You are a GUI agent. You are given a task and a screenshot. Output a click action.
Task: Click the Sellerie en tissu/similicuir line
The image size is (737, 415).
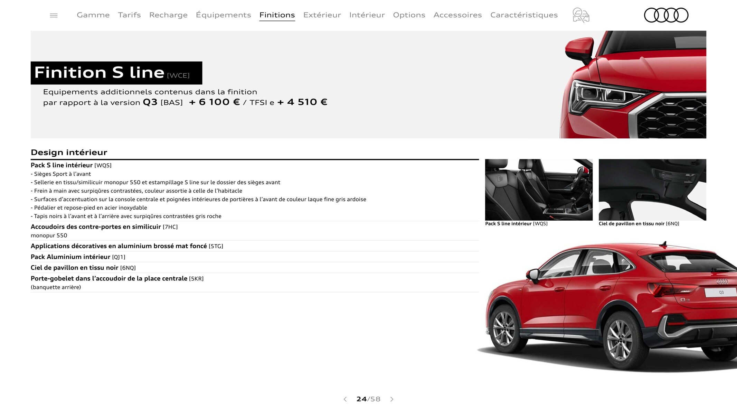(155, 182)
